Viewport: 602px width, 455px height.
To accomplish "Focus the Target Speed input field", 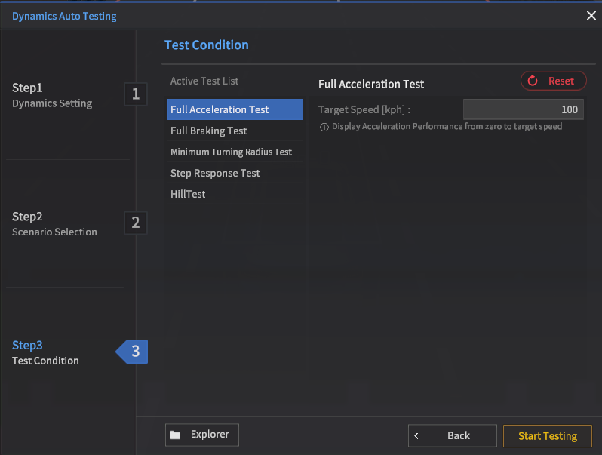I will click(x=523, y=109).
